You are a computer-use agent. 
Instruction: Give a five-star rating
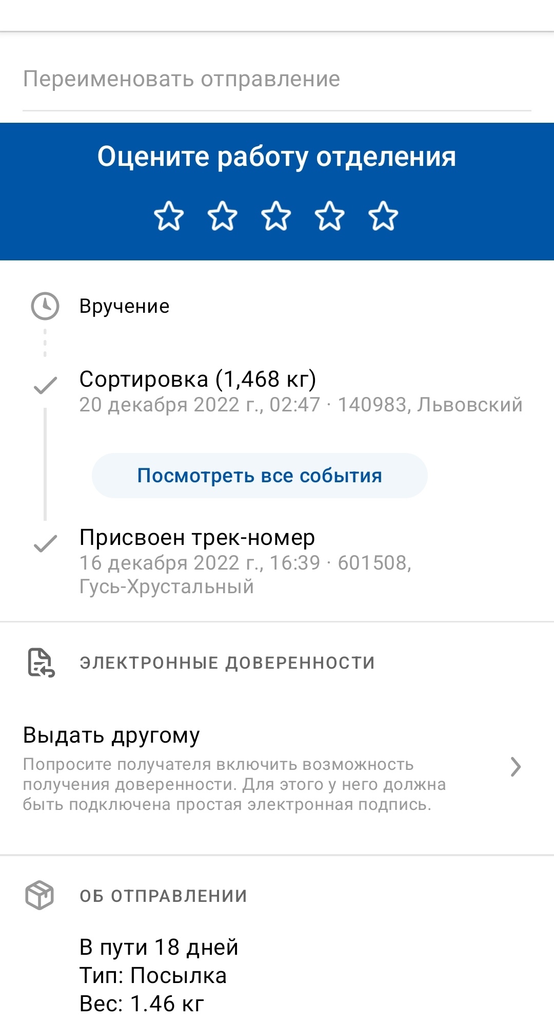(x=383, y=216)
